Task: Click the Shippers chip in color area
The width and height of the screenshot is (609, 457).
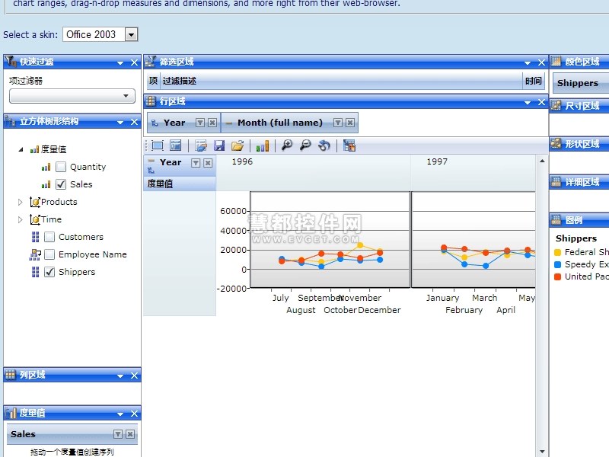Action: pos(580,83)
